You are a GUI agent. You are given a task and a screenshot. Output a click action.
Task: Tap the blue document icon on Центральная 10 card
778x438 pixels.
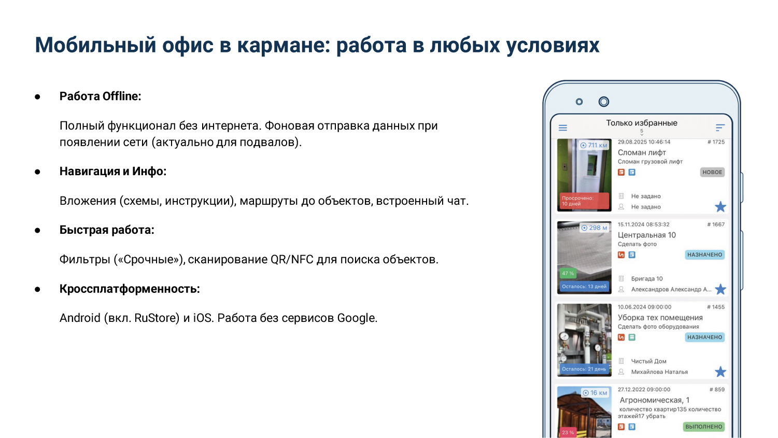click(632, 255)
